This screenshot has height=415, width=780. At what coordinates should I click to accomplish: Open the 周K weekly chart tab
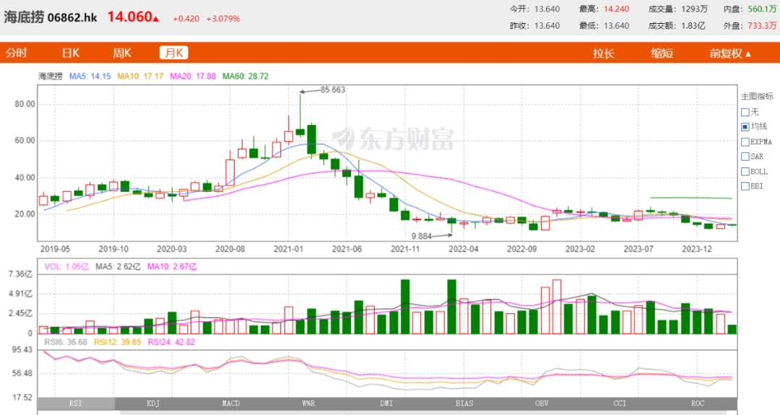point(121,53)
